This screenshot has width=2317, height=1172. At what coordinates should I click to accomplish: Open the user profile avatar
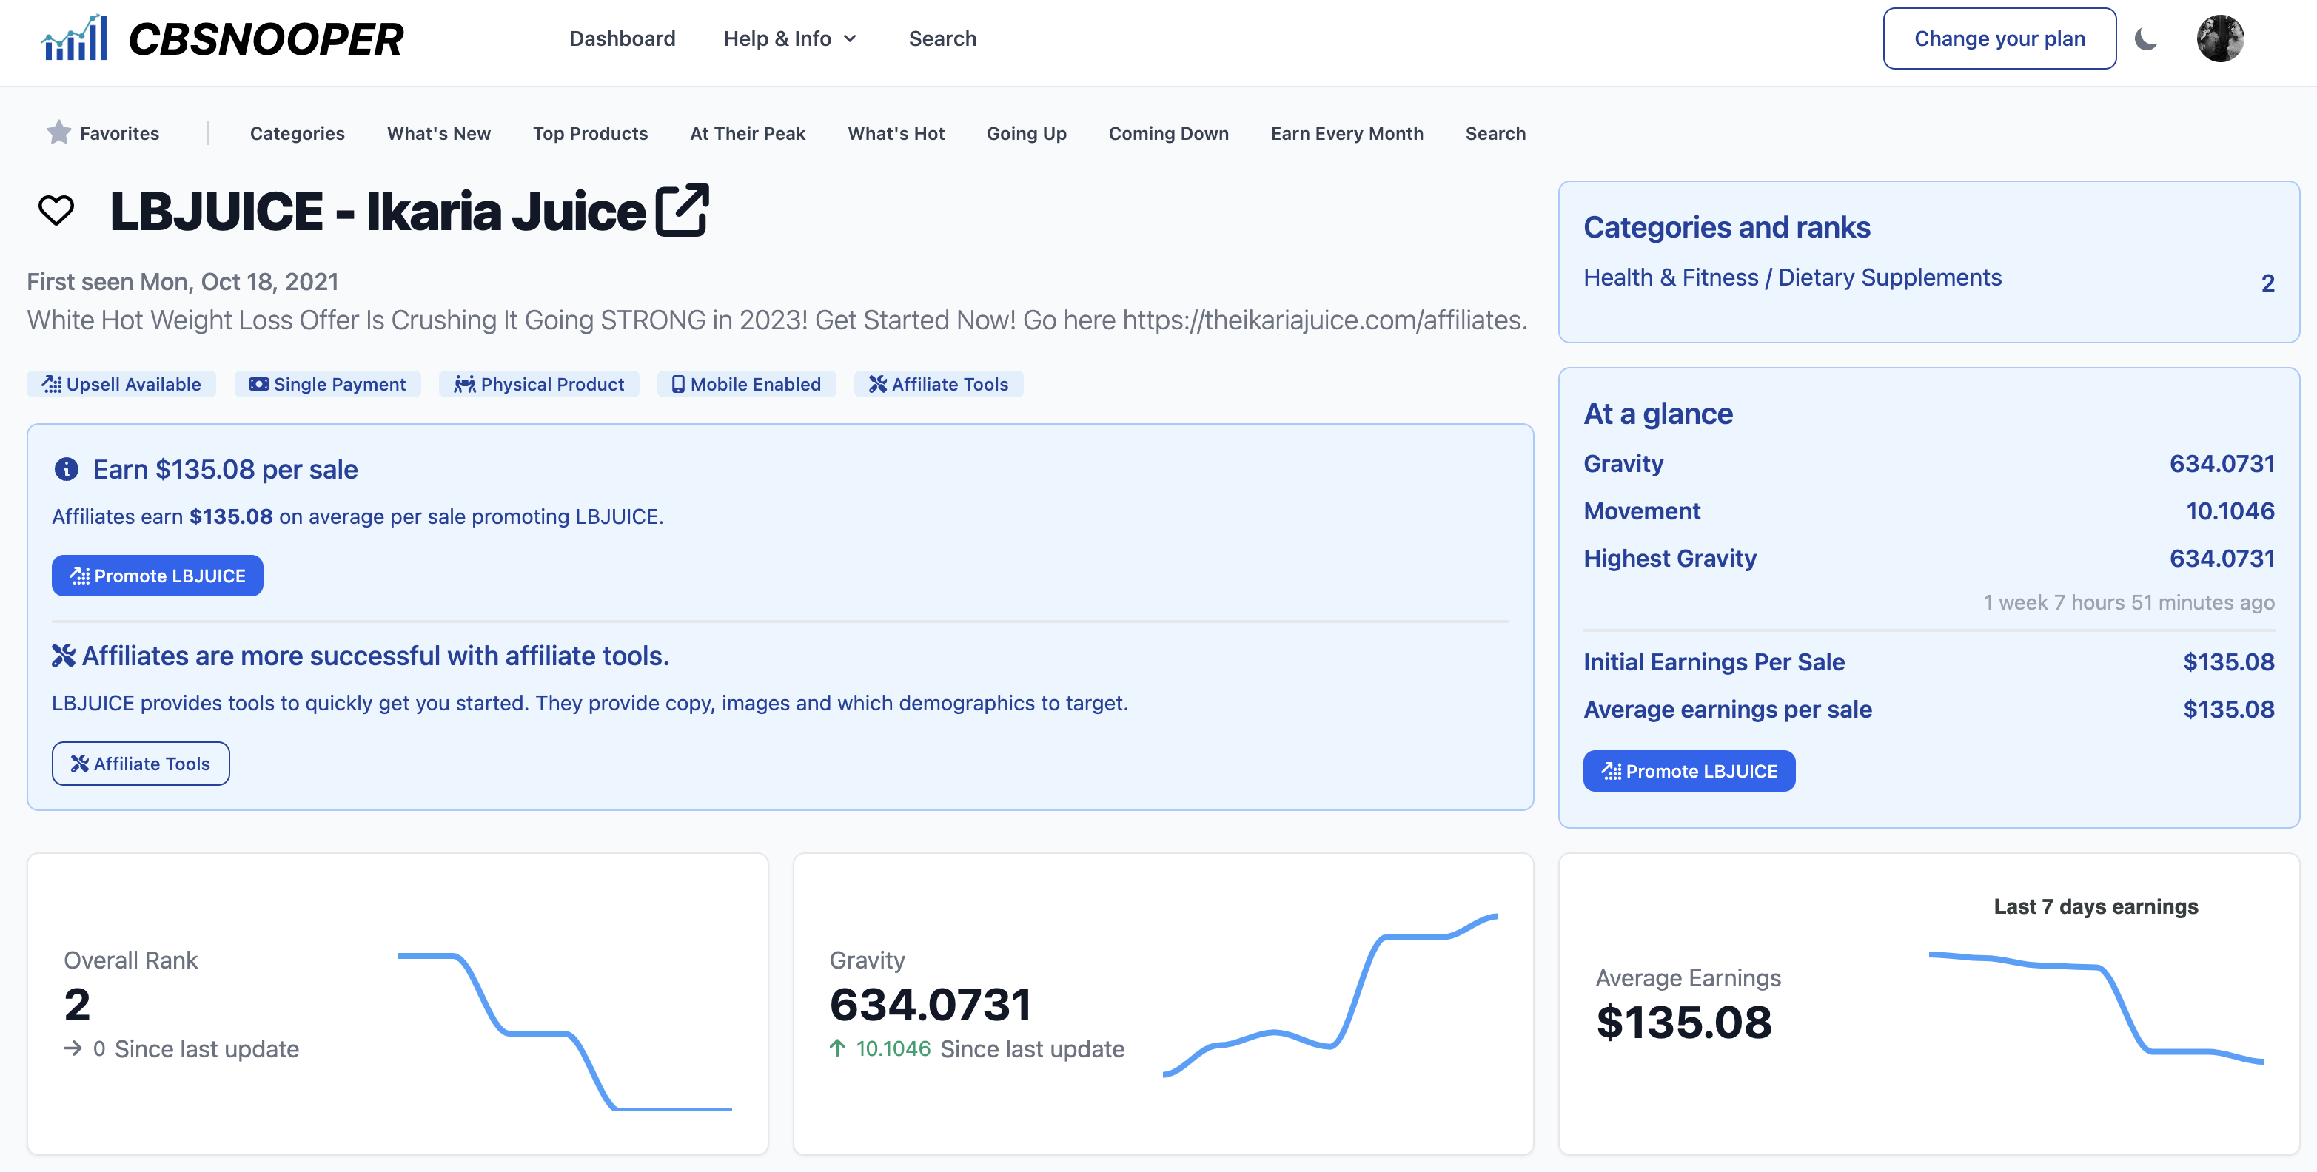pyautogui.click(x=2220, y=38)
